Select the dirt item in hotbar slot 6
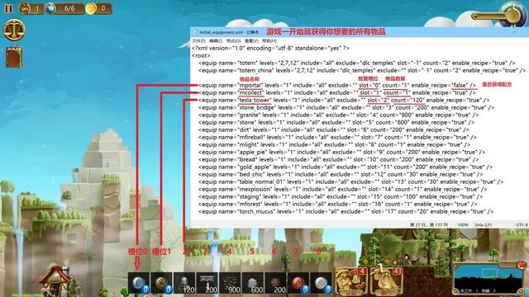 tap(275, 283)
